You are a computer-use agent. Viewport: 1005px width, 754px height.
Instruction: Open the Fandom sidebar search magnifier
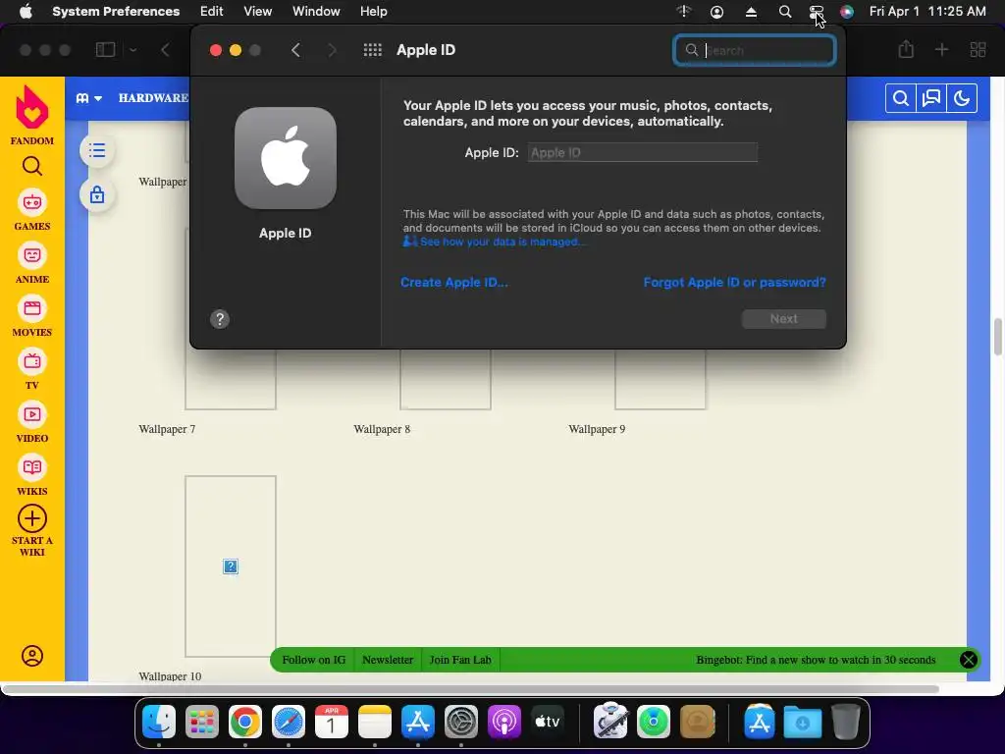pyautogui.click(x=32, y=166)
